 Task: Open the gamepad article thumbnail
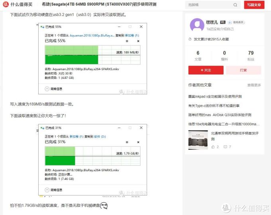pyautogui.click(x=198, y=140)
